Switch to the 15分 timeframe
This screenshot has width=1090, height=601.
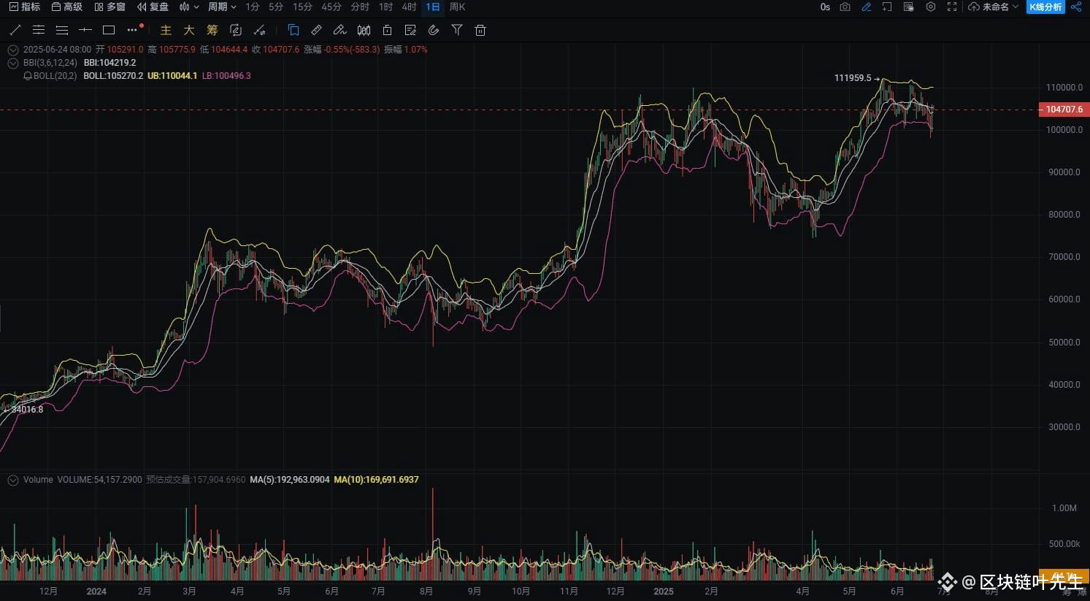point(302,7)
